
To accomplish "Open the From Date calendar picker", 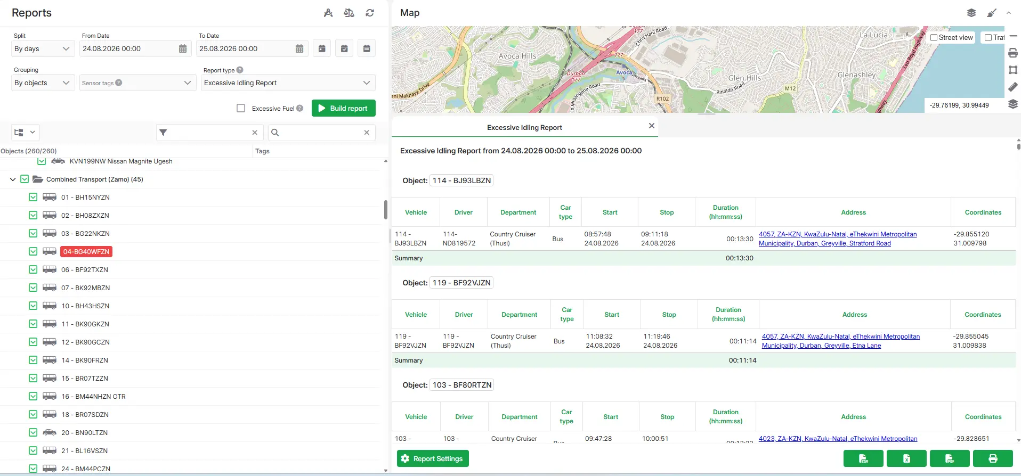I will (x=183, y=48).
